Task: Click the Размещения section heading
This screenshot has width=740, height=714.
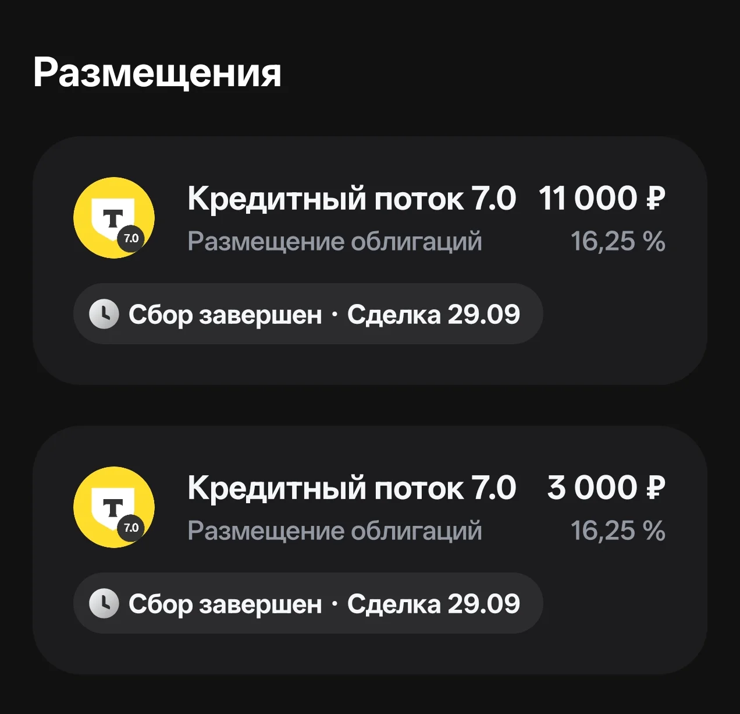Action: click(157, 74)
